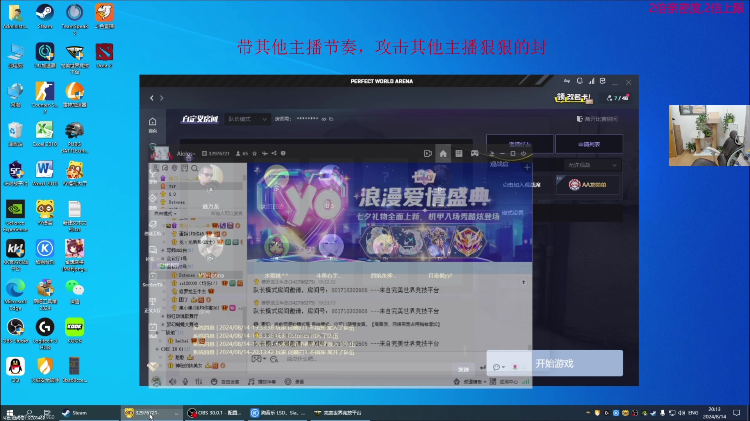Collapse the 频道模板 panel toggle
Image resolution: width=750 pixels, height=421 pixels.
pos(485,382)
